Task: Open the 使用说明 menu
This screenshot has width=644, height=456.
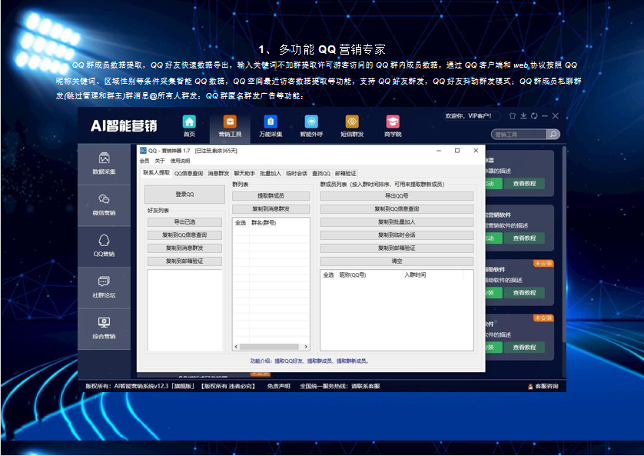Action: click(x=180, y=161)
